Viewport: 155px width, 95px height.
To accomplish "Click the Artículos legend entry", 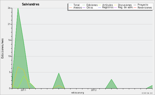I will [105, 5].
